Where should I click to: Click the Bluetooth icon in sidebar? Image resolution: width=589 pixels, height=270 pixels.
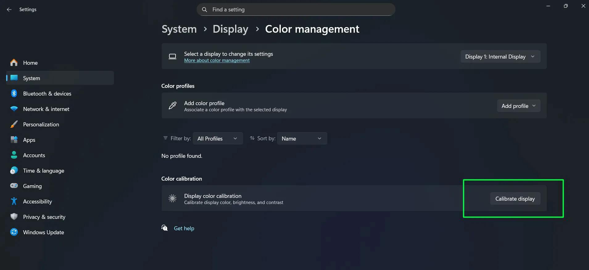pyautogui.click(x=14, y=93)
